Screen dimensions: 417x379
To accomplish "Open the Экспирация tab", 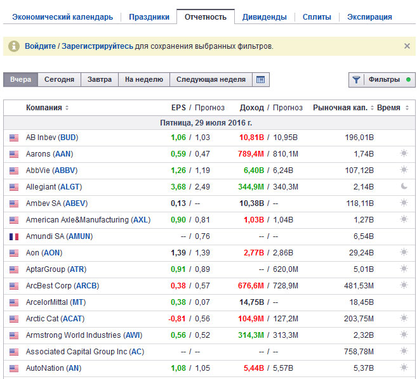I will pyautogui.click(x=369, y=17).
